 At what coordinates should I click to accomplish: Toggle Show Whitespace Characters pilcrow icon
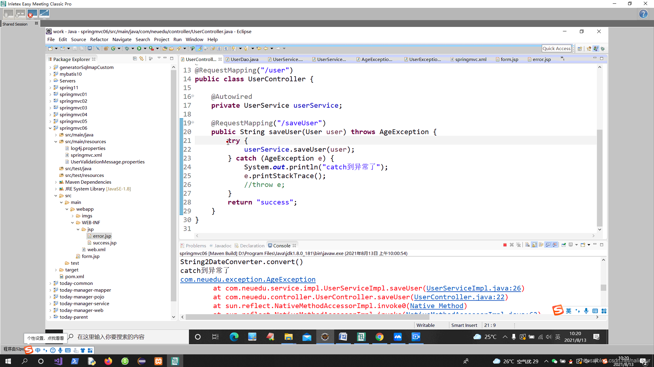click(x=226, y=48)
